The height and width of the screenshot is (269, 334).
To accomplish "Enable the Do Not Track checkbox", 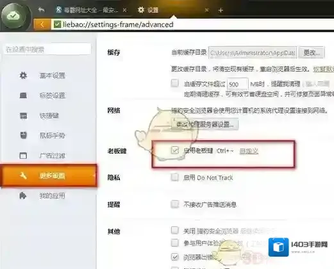I will 174,177.
